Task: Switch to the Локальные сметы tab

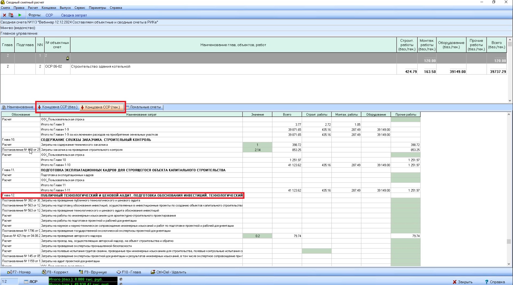Action: tap(144, 107)
